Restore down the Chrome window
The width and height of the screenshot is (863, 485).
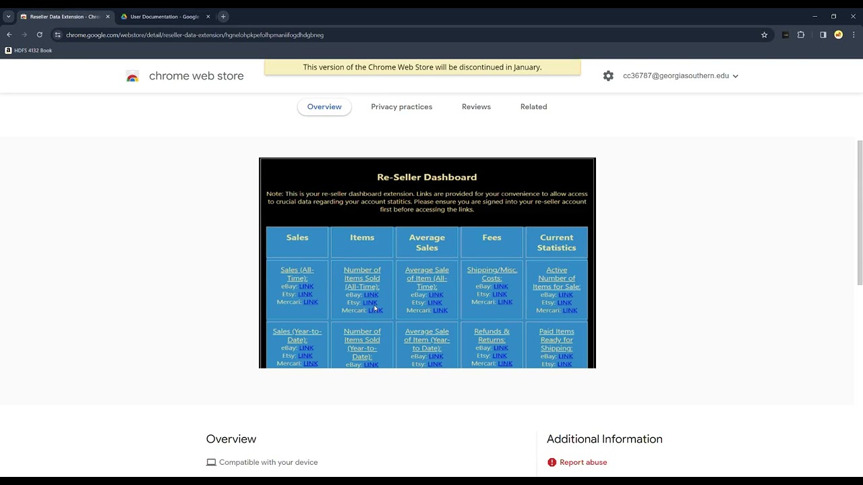(x=833, y=16)
